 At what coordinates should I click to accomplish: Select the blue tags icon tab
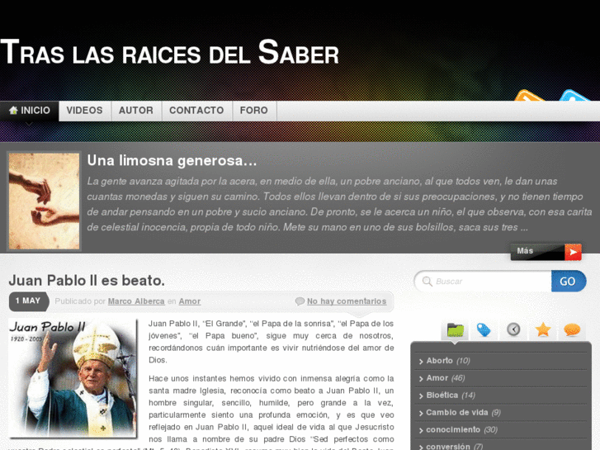[484, 329]
